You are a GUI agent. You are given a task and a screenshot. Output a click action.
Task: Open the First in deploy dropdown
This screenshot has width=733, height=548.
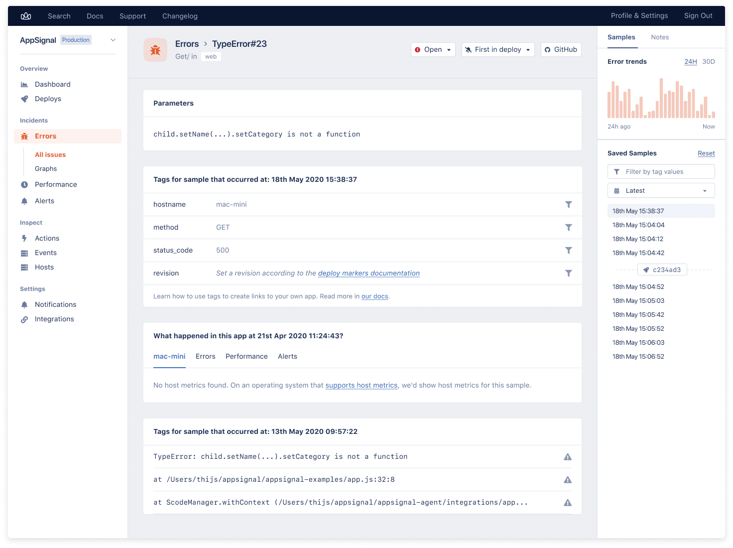(x=498, y=50)
